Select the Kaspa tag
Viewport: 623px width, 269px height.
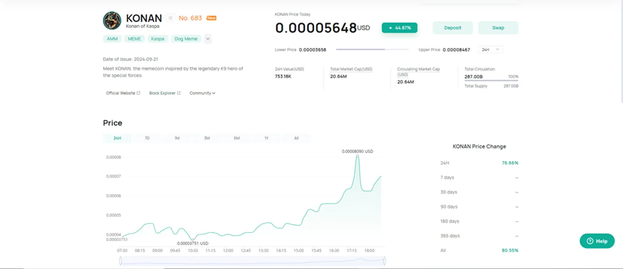pos(158,39)
